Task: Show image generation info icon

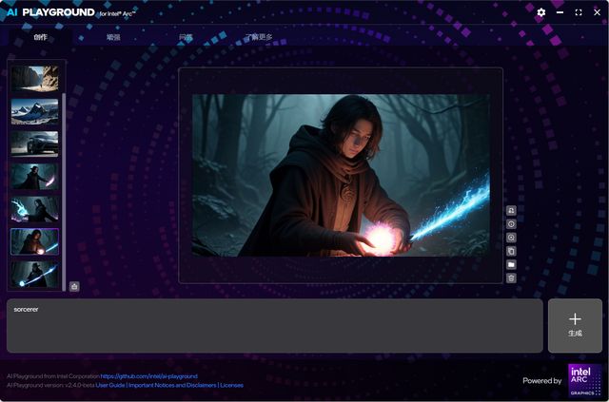Action: [512, 224]
